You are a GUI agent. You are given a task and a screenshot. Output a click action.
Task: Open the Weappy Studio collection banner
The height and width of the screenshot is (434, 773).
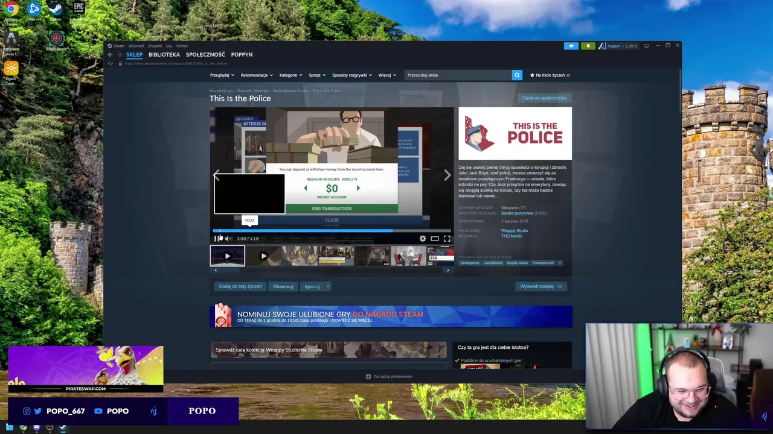click(329, 350)
